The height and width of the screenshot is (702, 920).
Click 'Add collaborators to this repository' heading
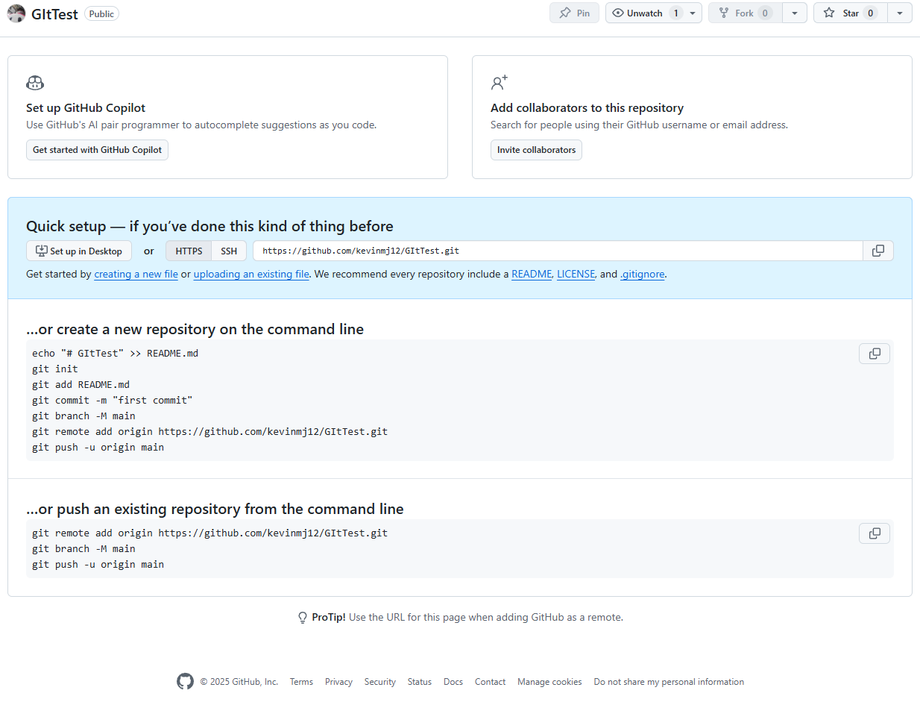(587, 108)
